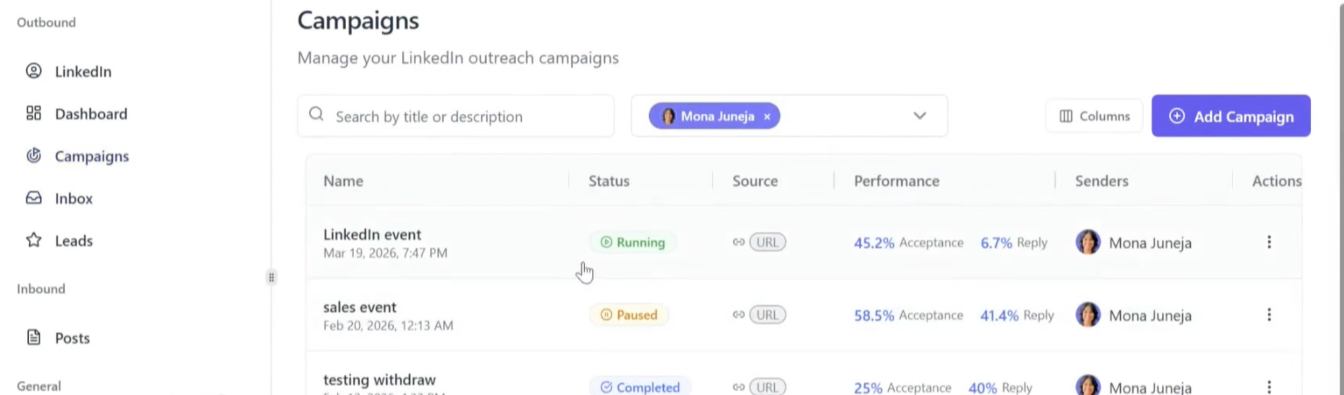Click URL source link icon for LinkedIn event

pos(739,243)
